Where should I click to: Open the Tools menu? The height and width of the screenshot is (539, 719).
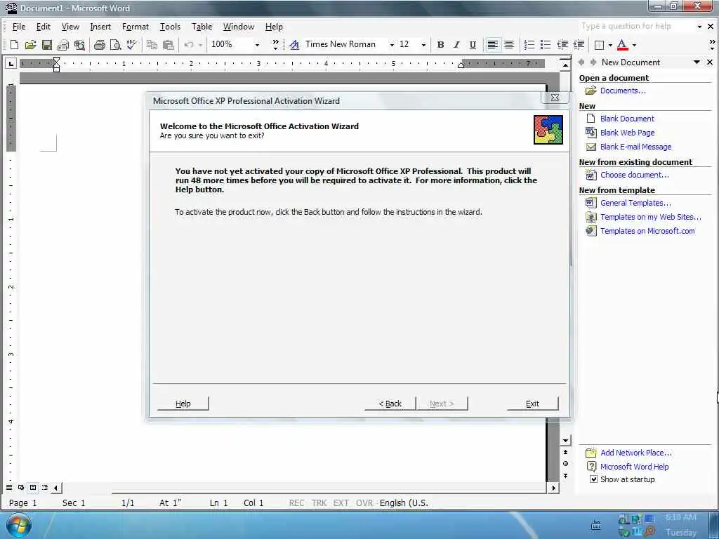click(170, 27)
